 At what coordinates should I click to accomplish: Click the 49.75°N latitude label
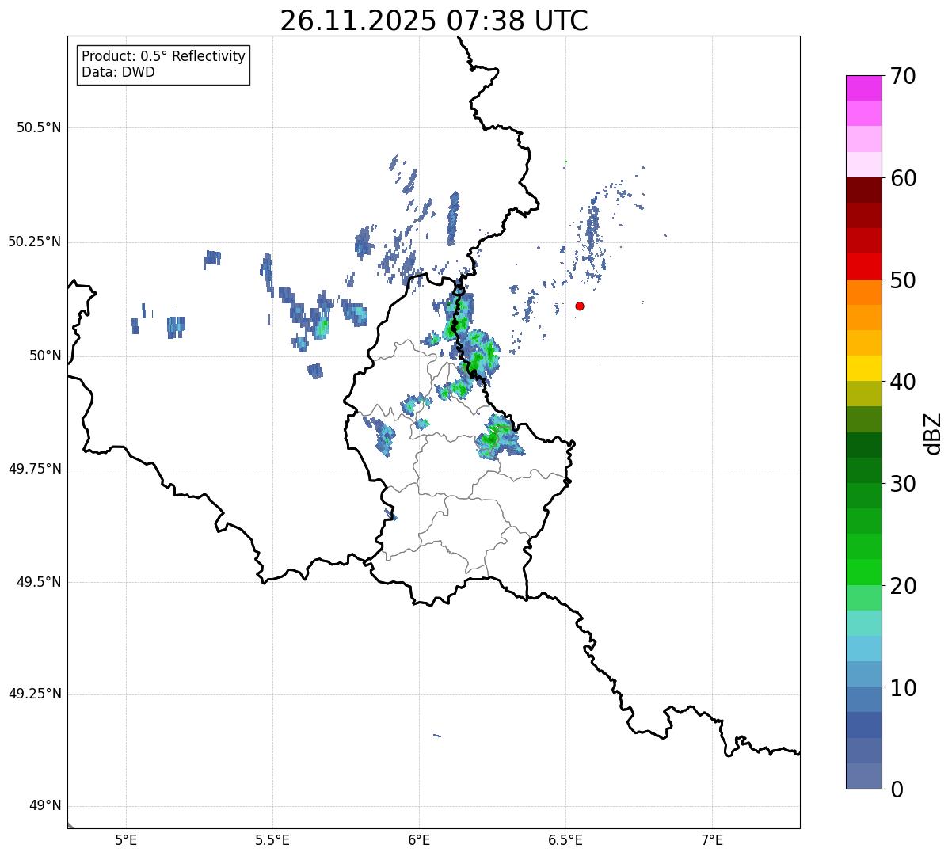coord(34,469)
